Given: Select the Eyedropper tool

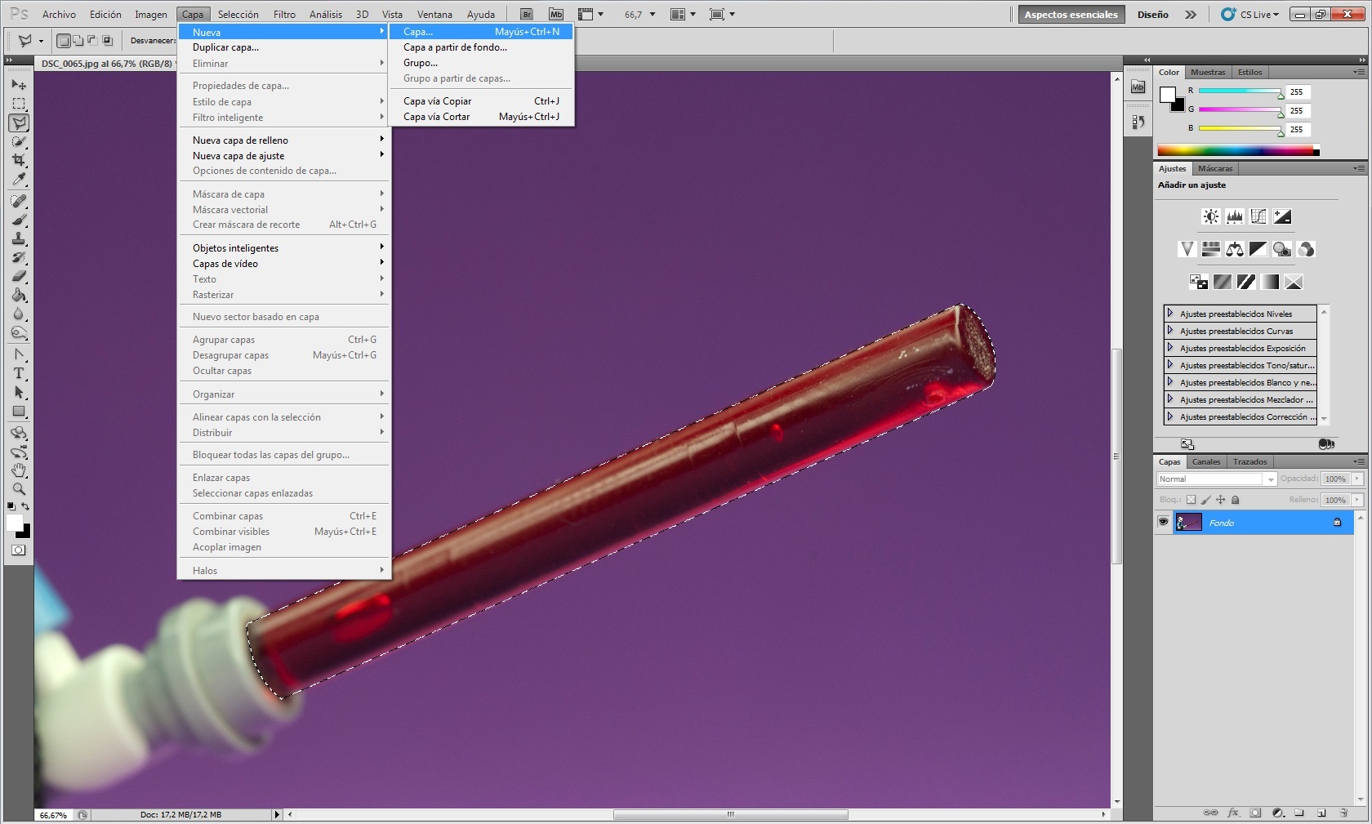Looking at the screenshot, I should (x=19, y=180).
